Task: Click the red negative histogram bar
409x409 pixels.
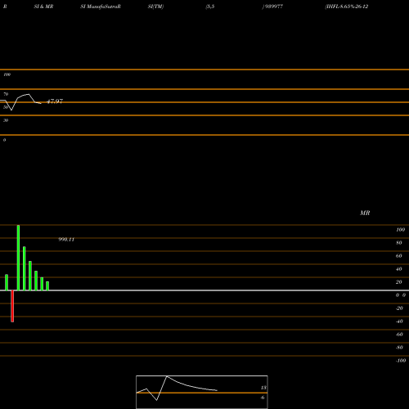Action: click(12, 306)
